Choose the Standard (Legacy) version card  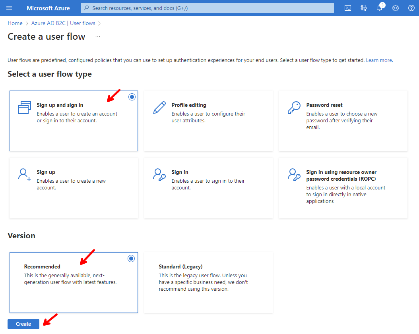[x=208, y=282]
